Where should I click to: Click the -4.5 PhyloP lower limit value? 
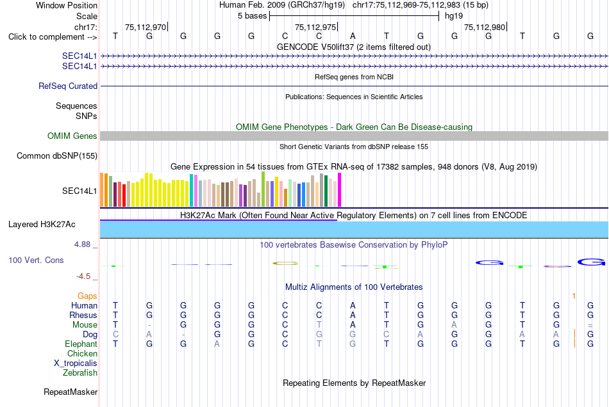pos(83,276)
